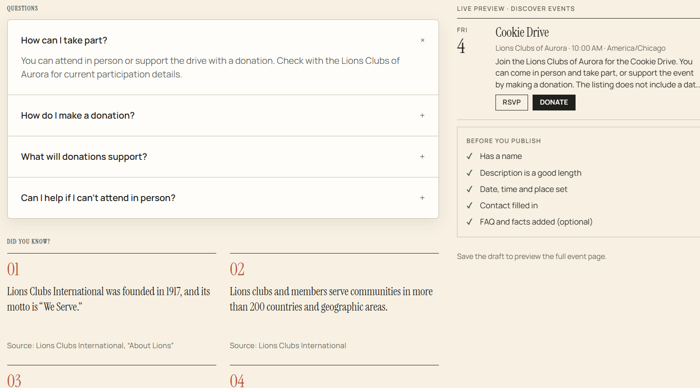Click the 'QUESTIONS' section label

(x=23, y=8)
